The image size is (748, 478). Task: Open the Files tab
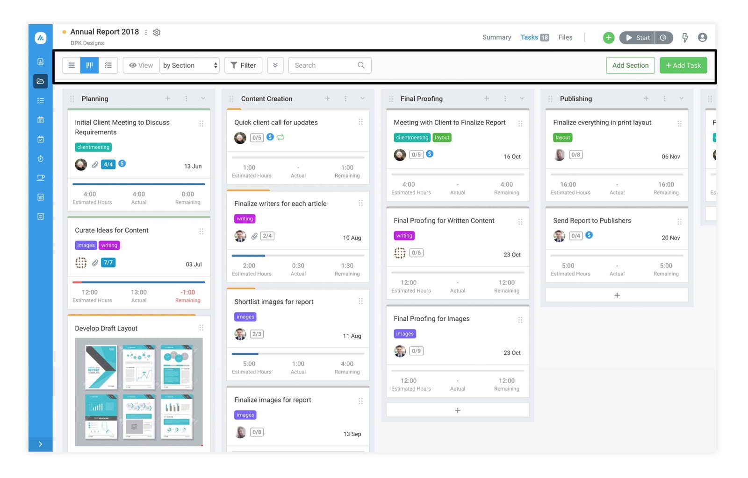pos(565,37)
